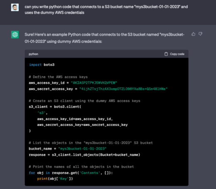Click the list_objects response line

coord(84,155)
